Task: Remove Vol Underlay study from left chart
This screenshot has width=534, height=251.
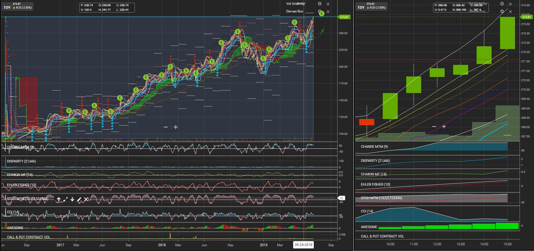Action: pos(328,3)
